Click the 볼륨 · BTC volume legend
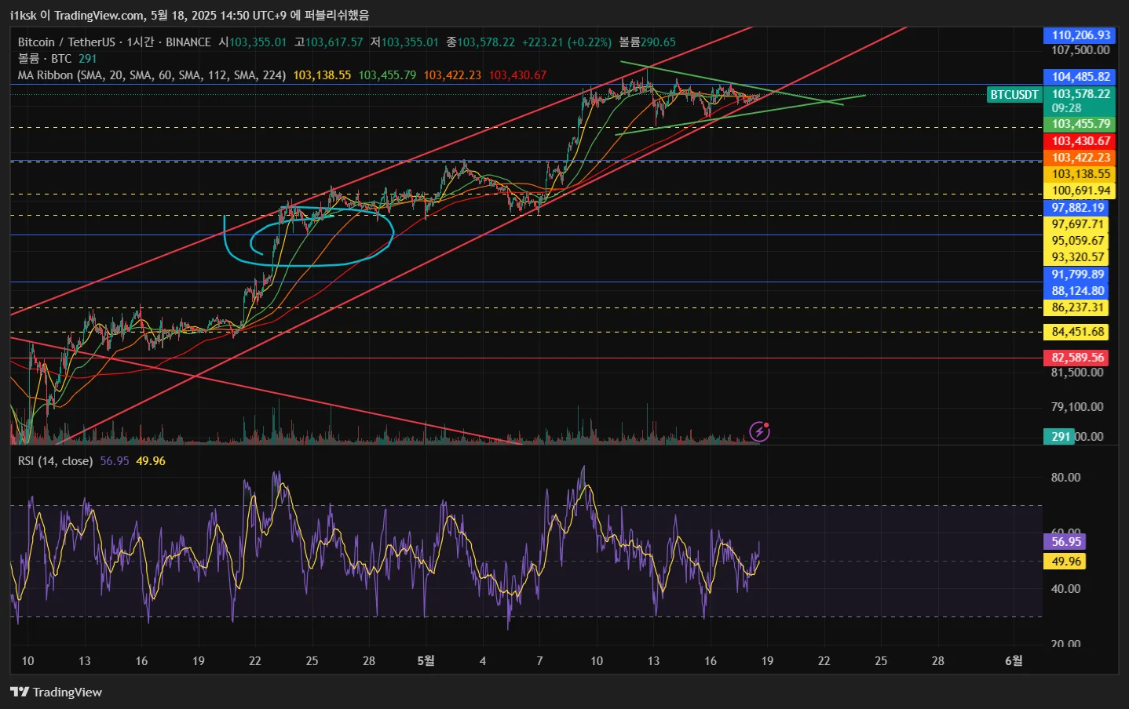 coord(45,59)
